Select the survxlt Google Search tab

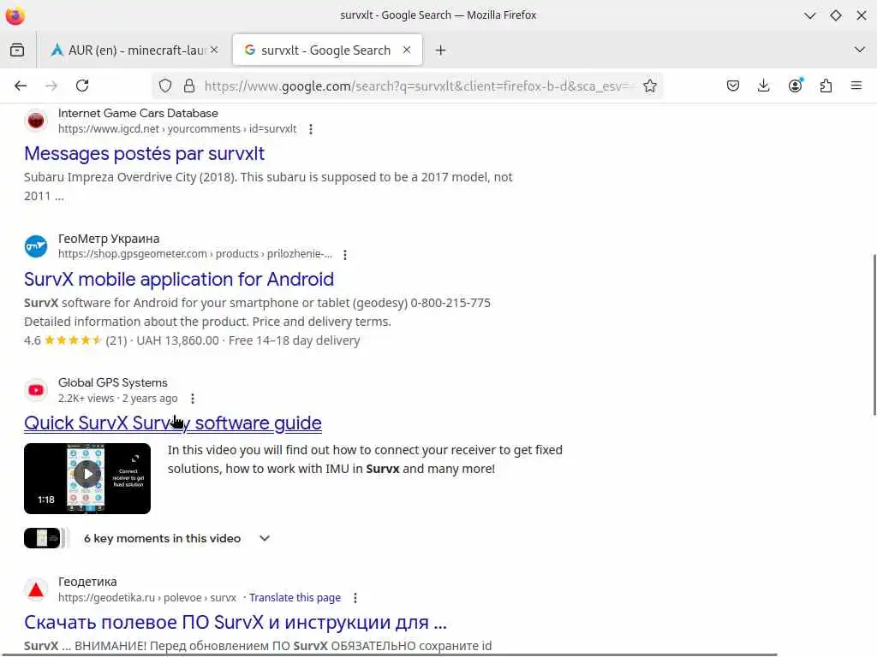click(x=327, y=50)
